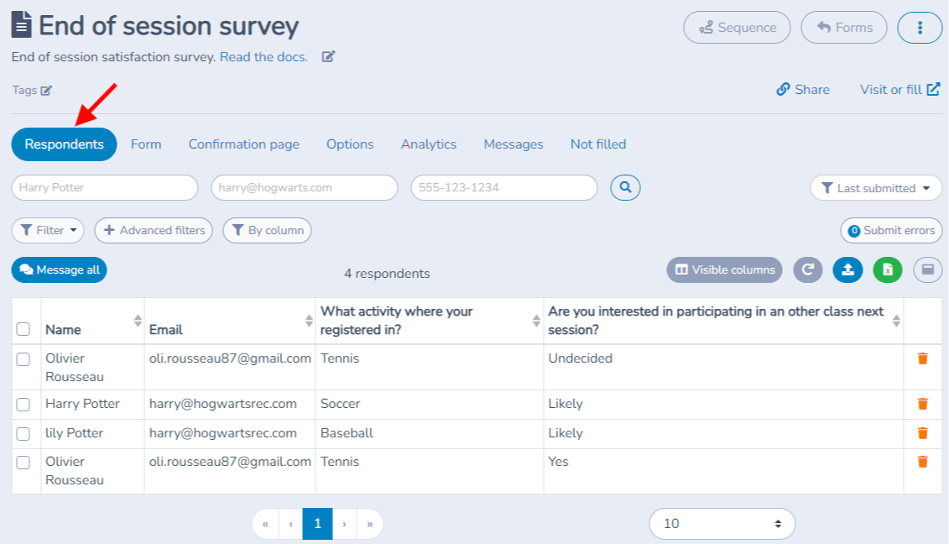Viewport: 949px width, 544px height.
Task: Open the Options tab
Action: (x=350, y=144)
